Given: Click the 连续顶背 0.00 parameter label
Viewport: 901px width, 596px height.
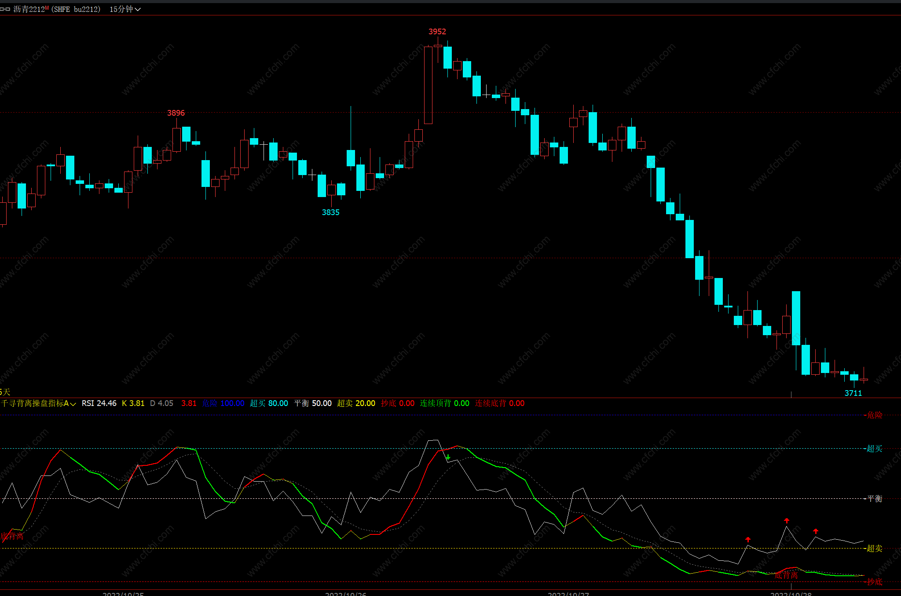Looking at the screenshot, I should (444, 403).
